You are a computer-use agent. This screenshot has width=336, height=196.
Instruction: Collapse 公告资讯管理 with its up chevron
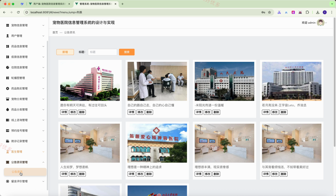click(43, 162)
